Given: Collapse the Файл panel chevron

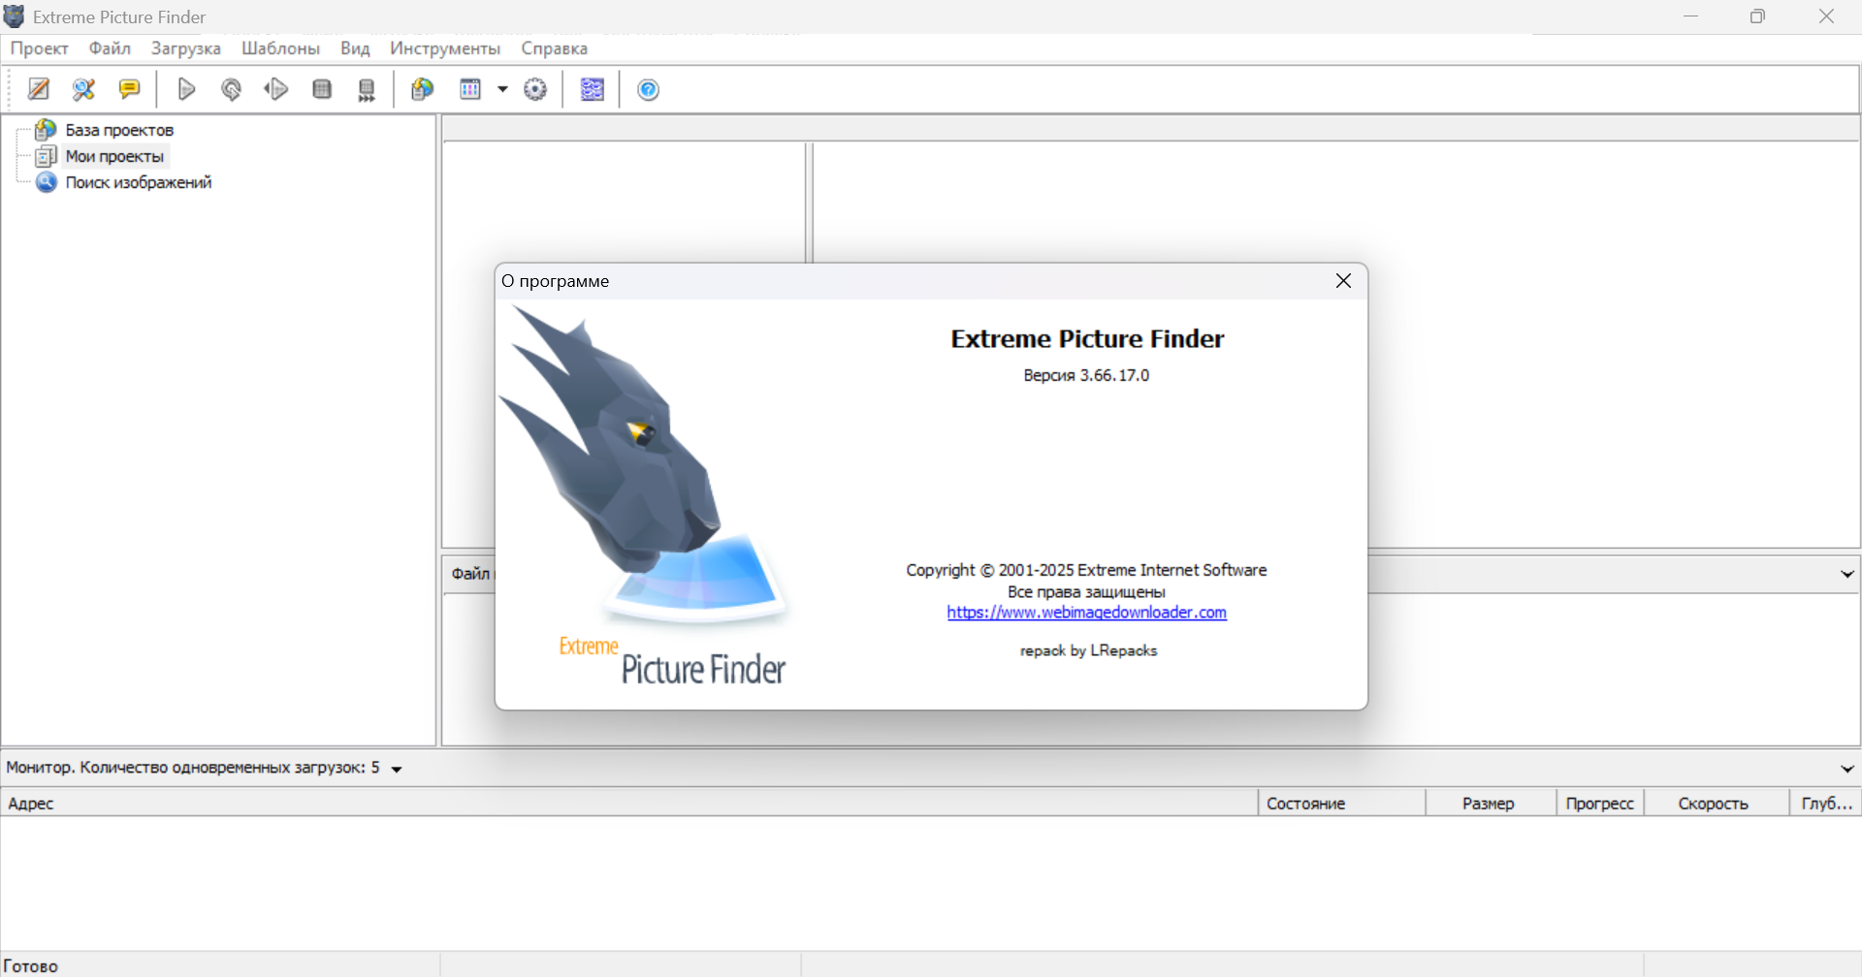Looking at the screenshot, I should click(x=1846, y=574).
